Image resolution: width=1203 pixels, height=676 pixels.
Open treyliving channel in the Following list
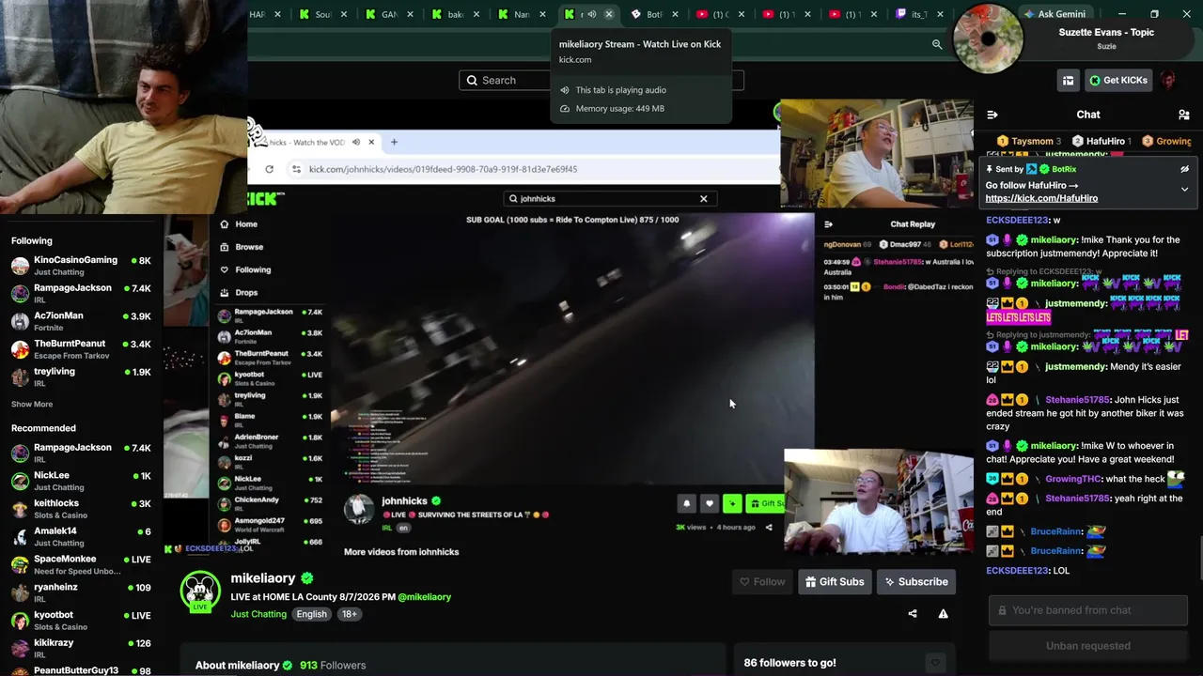(81, 376)
